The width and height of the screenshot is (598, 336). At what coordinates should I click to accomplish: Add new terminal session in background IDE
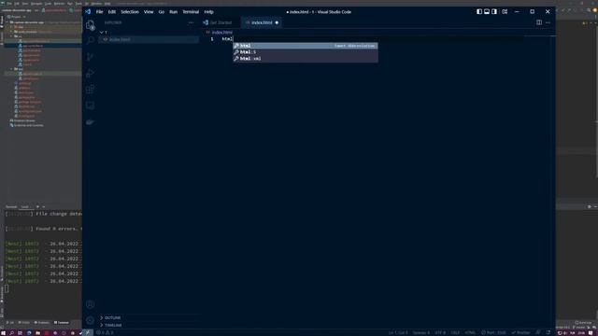pos(37,207)
